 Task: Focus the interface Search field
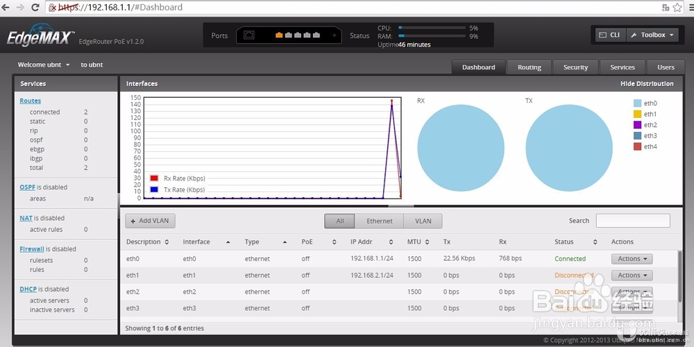coord(633,221)
